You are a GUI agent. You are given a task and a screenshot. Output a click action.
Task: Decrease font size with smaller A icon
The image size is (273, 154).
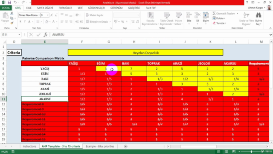click(x=56, y=15)
